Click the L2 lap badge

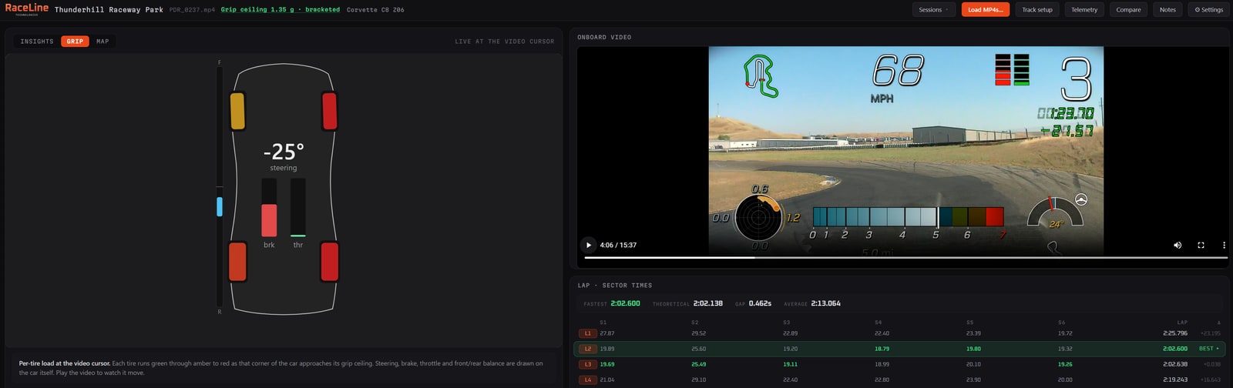click(x=587, y=349)
